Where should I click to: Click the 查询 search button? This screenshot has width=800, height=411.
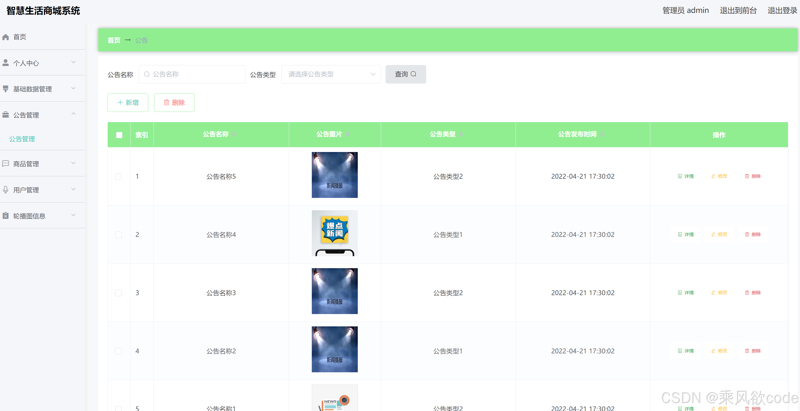[x=405, y=74]
